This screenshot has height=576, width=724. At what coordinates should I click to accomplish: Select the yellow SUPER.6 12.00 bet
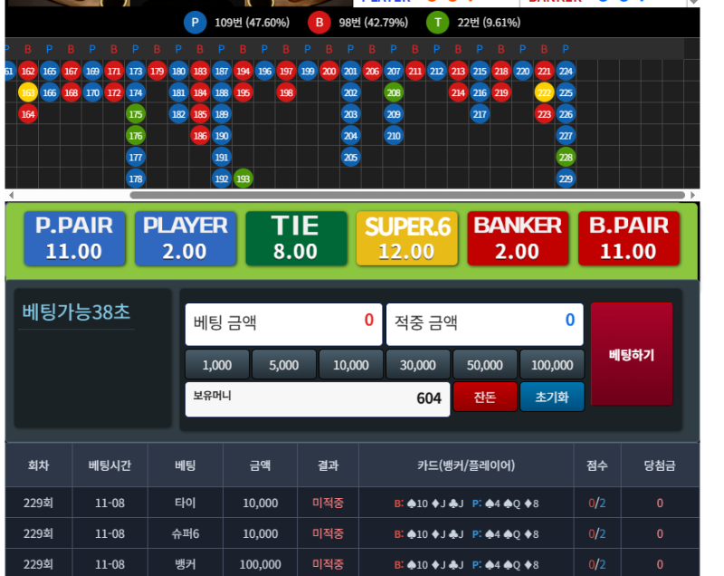[406, 239]
